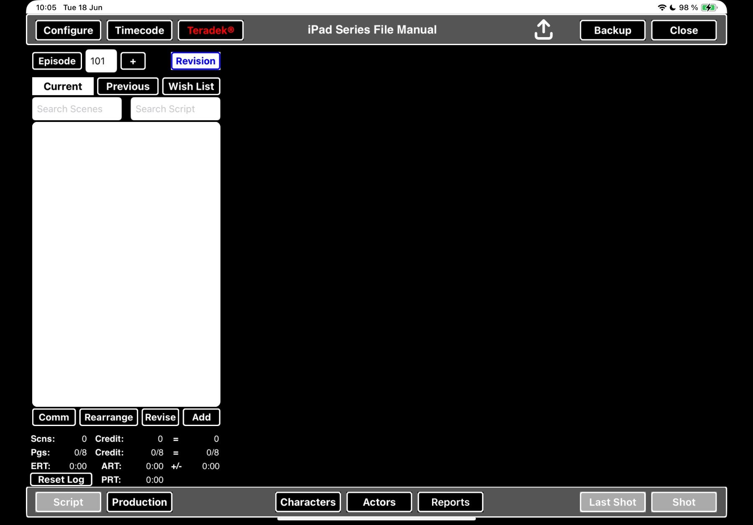Click the Search Script field
Viewport: 753px width, 525px height.
(176, 109)
